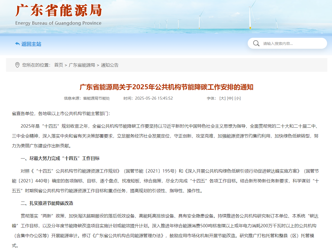Click the magnifier search icon
This screenshot has width=332, height=250.
tap(256, 44)
